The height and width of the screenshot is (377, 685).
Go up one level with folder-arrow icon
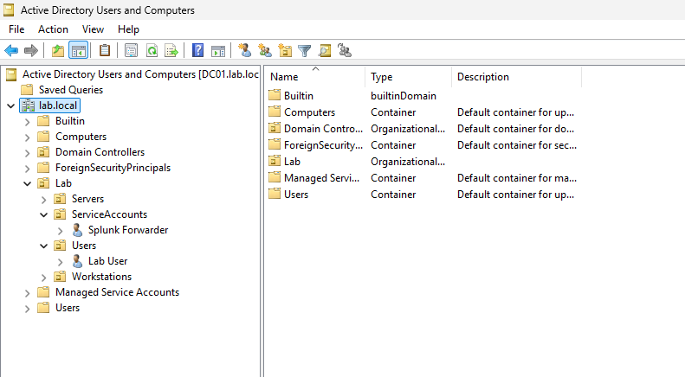(x=58, y=51)
